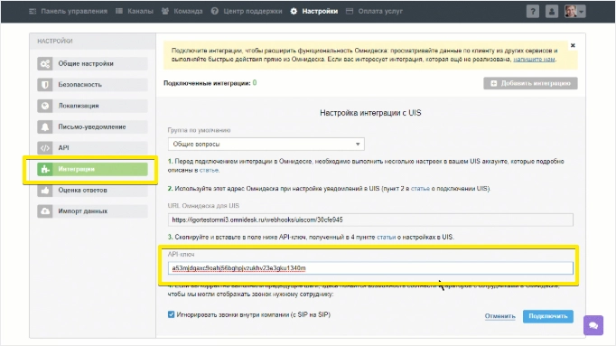Open the purple chat widget
The width and height of the screenshot is (616, 346).
[x=593, y=325]
